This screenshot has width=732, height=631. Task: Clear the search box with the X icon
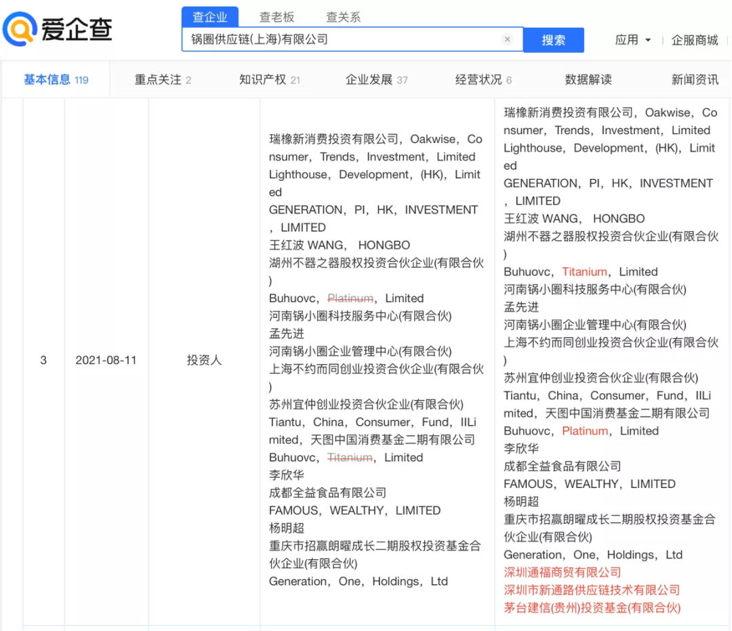[x=507, y=39]
